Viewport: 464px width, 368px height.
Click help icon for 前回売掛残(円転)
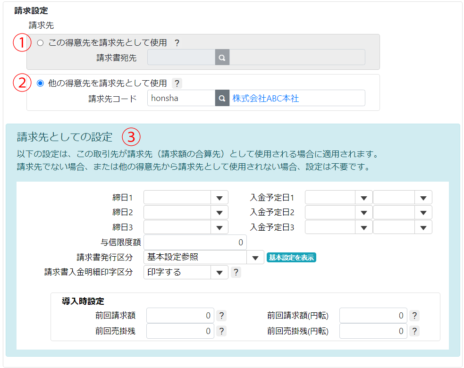tap(414, 331)
